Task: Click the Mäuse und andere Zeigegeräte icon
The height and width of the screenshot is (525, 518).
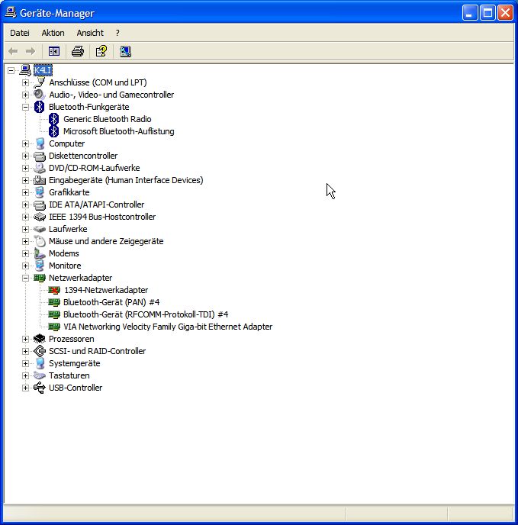Action: point(40,241)
